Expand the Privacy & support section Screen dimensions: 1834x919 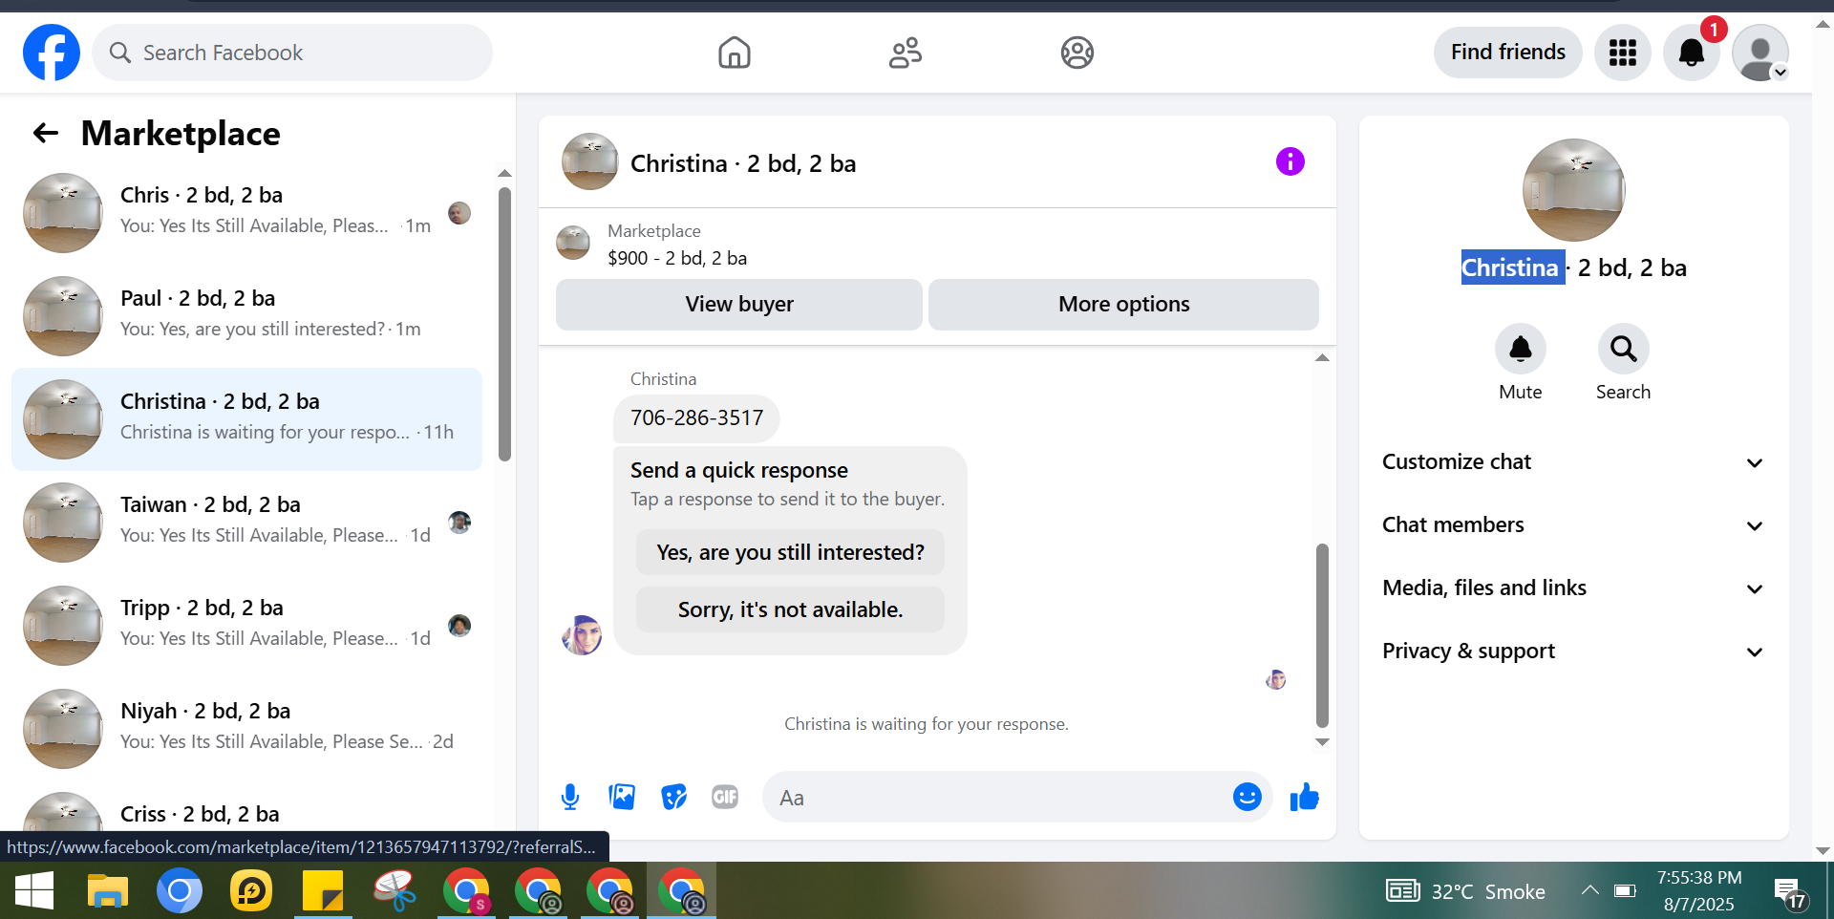pos(1574,652)
